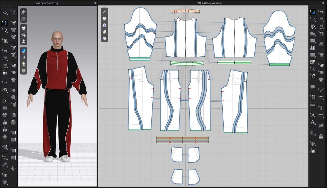Activate the Simulate down-arrow tool

point(5,12)
